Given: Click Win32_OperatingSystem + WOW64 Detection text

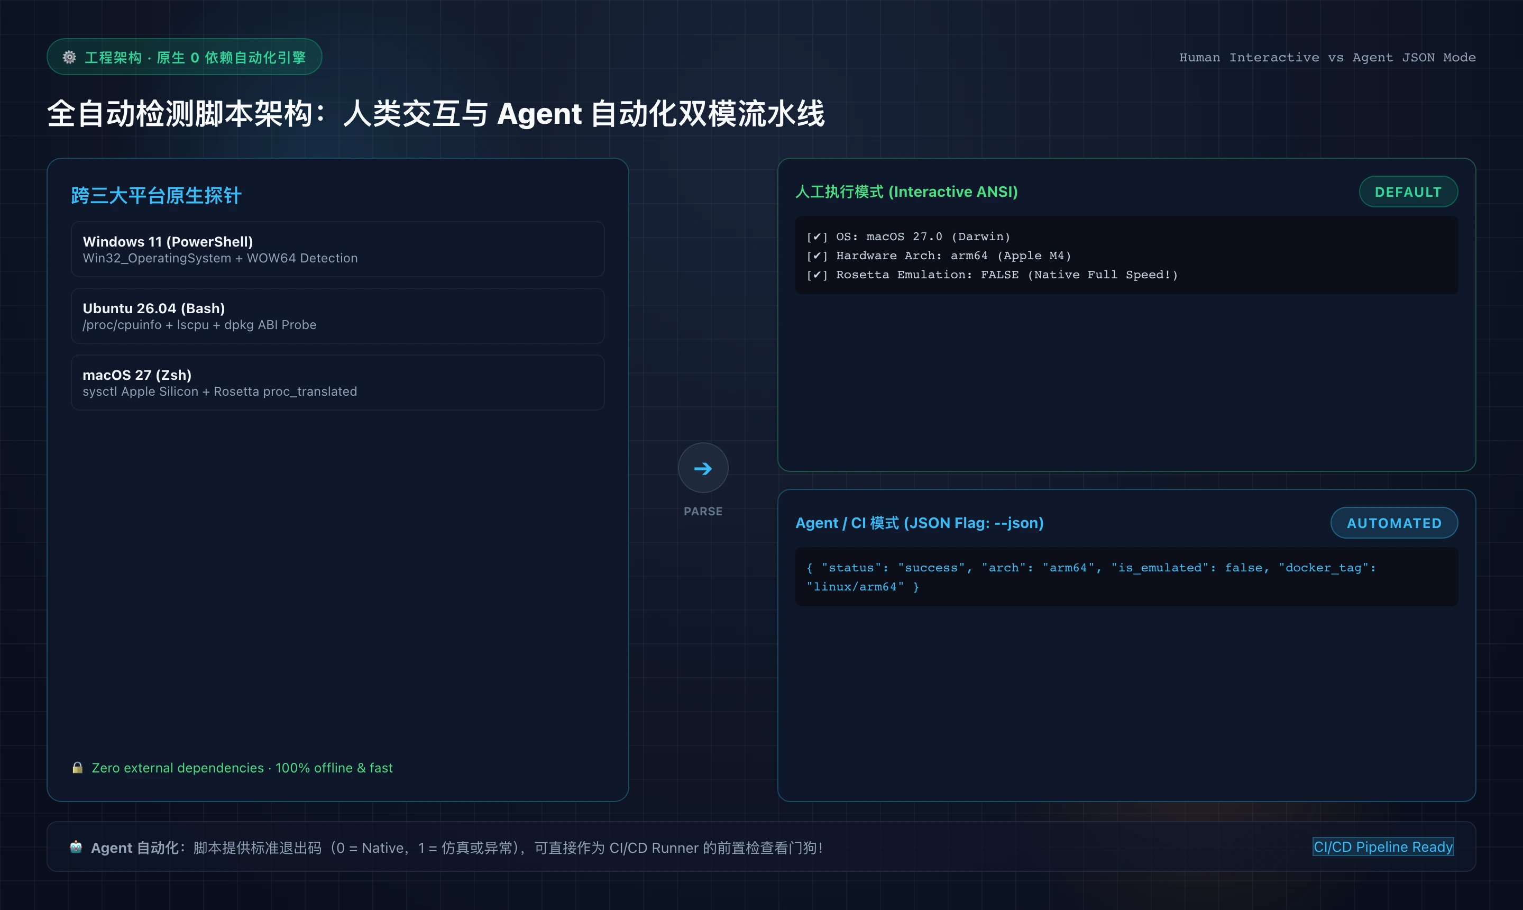Looking at the screenshot, I should click(x=220, y=258).
